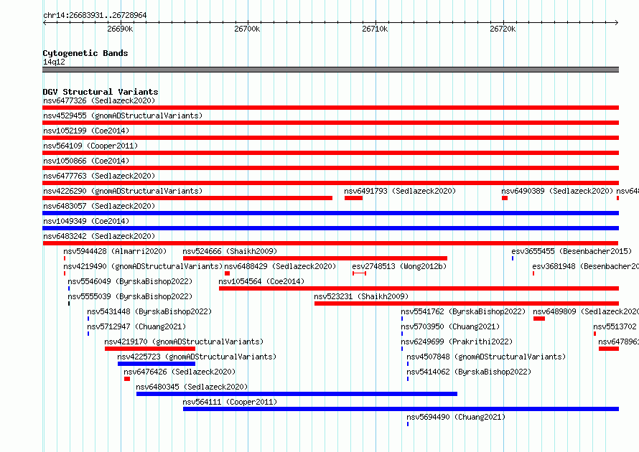Click nsv6249699 (Prakrithi2022) label
Screen dimensions: 639x452
click(x=457, y=342)
